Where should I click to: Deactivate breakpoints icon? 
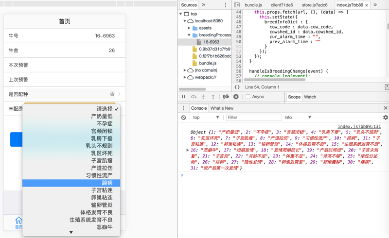point(226,97)
